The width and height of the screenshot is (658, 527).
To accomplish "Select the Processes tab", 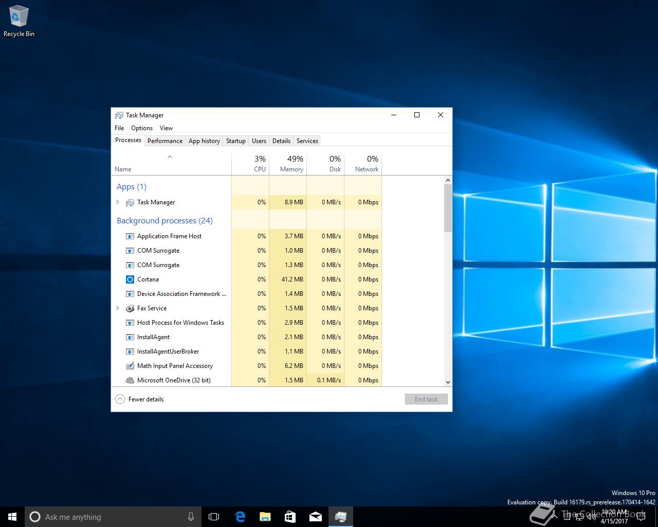I will (x=128, y=140).
